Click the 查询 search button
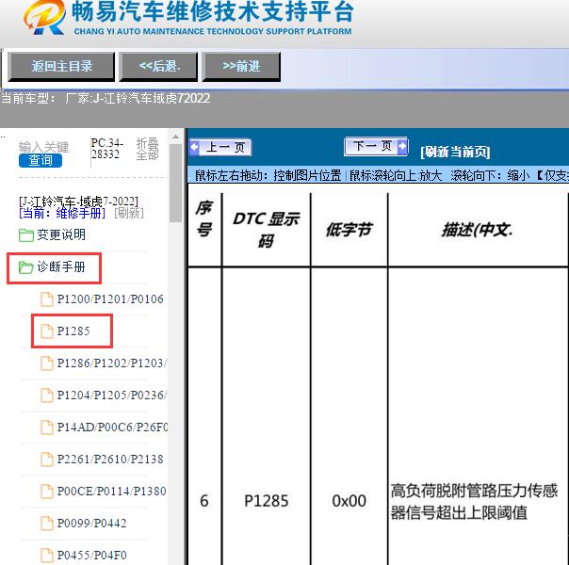Screen dimensions: 569x565 tap(41, 160)
